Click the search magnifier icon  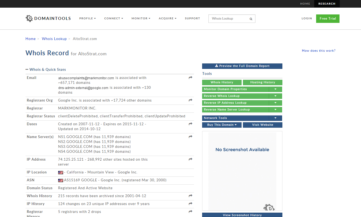coord(251,19)
